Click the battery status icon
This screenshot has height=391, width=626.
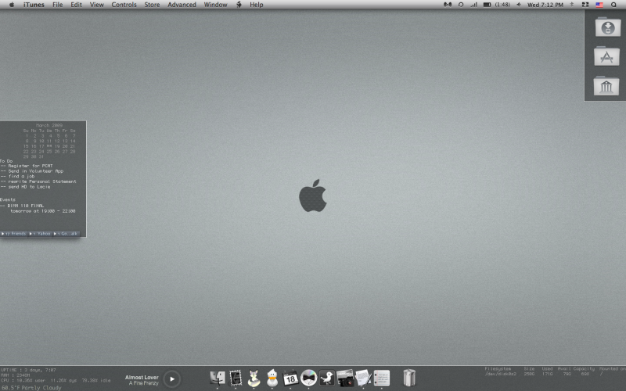(x=487, y=5)
